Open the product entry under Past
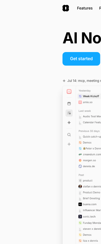Viewport: 101px width, 244px height. pyautogui.click(x=88, y=181)
